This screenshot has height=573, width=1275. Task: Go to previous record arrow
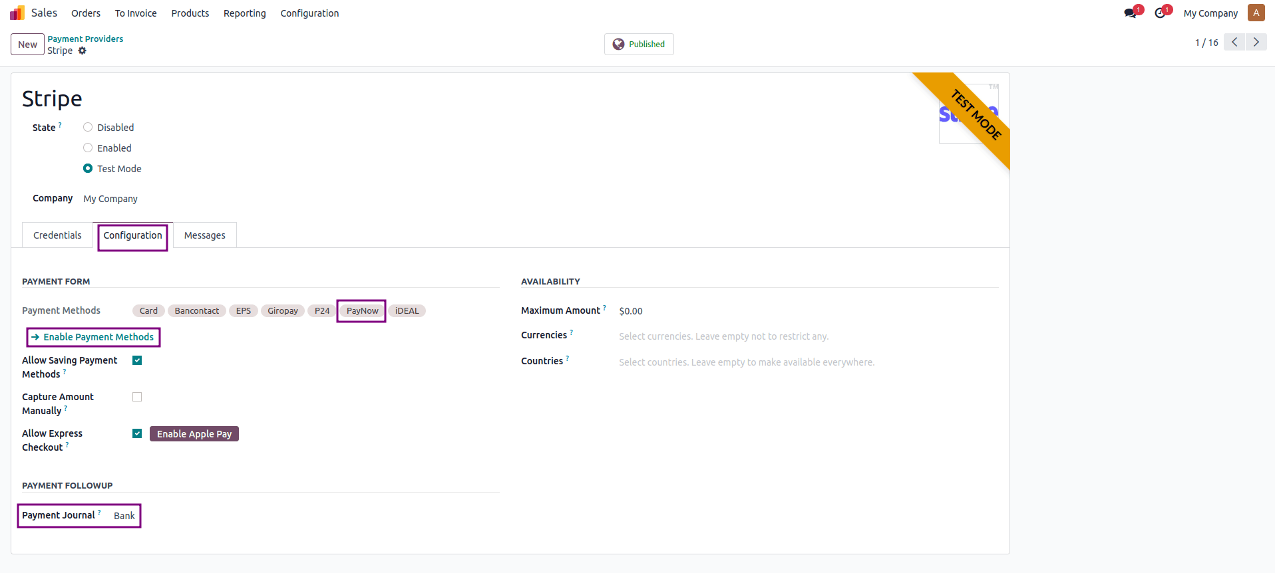1234,42
